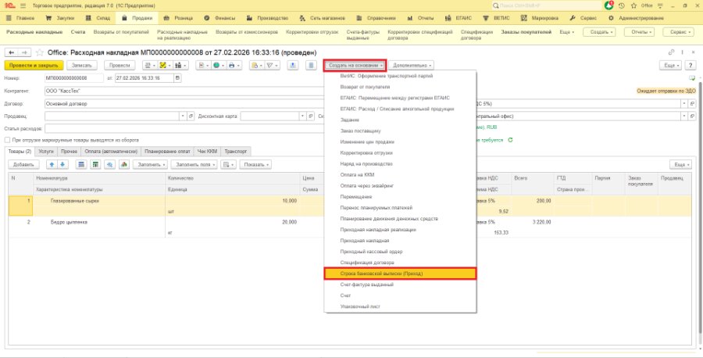This screenshot has height=358, width=703.
Task: Open the calendar picker beside date field
Action: pos(178,77)
